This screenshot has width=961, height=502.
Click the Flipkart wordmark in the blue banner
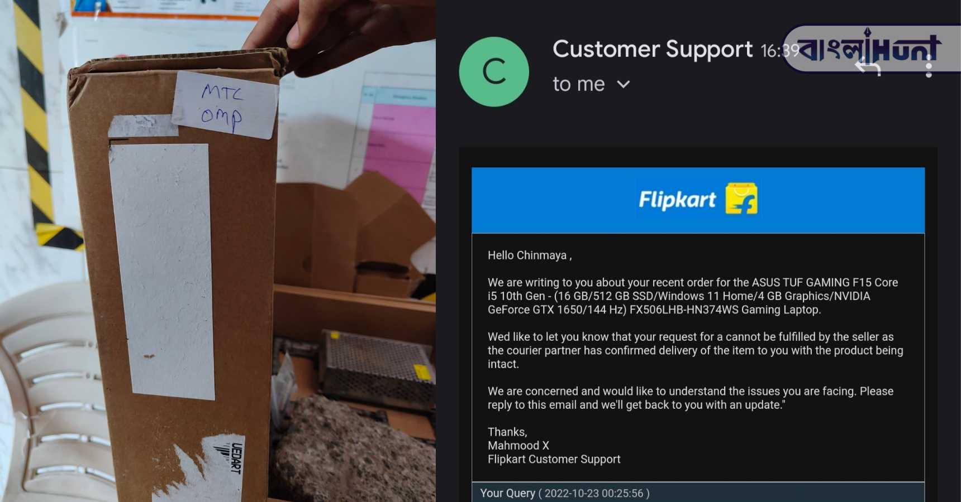click(677, 200)
